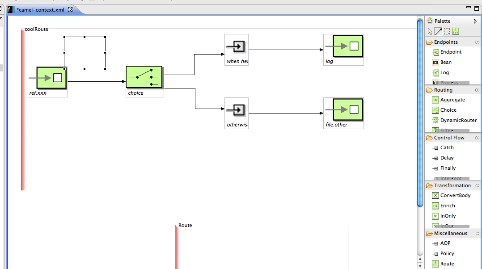Image resolution: width=482 pixels, height=269 pixels.
Task: Select the log endpoint node
Action: (348, 46)
